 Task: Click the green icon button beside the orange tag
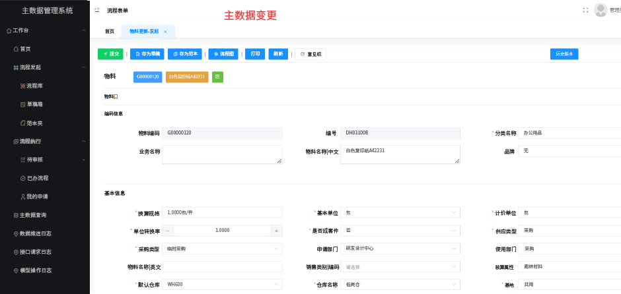[x=217, y=77]
